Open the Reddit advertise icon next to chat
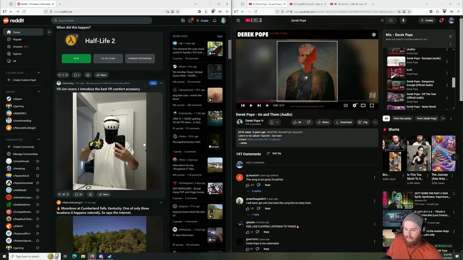 183,21
